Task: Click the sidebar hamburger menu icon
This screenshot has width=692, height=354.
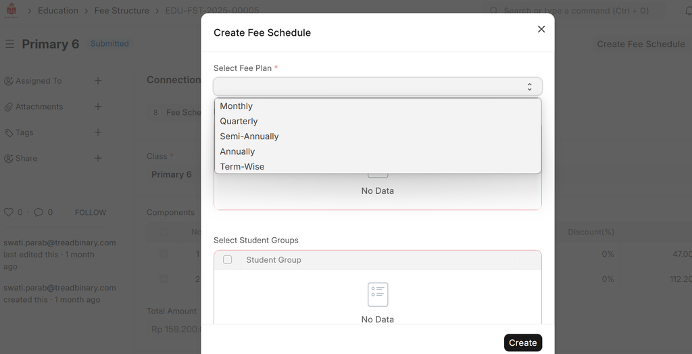Action: (10, 44)
